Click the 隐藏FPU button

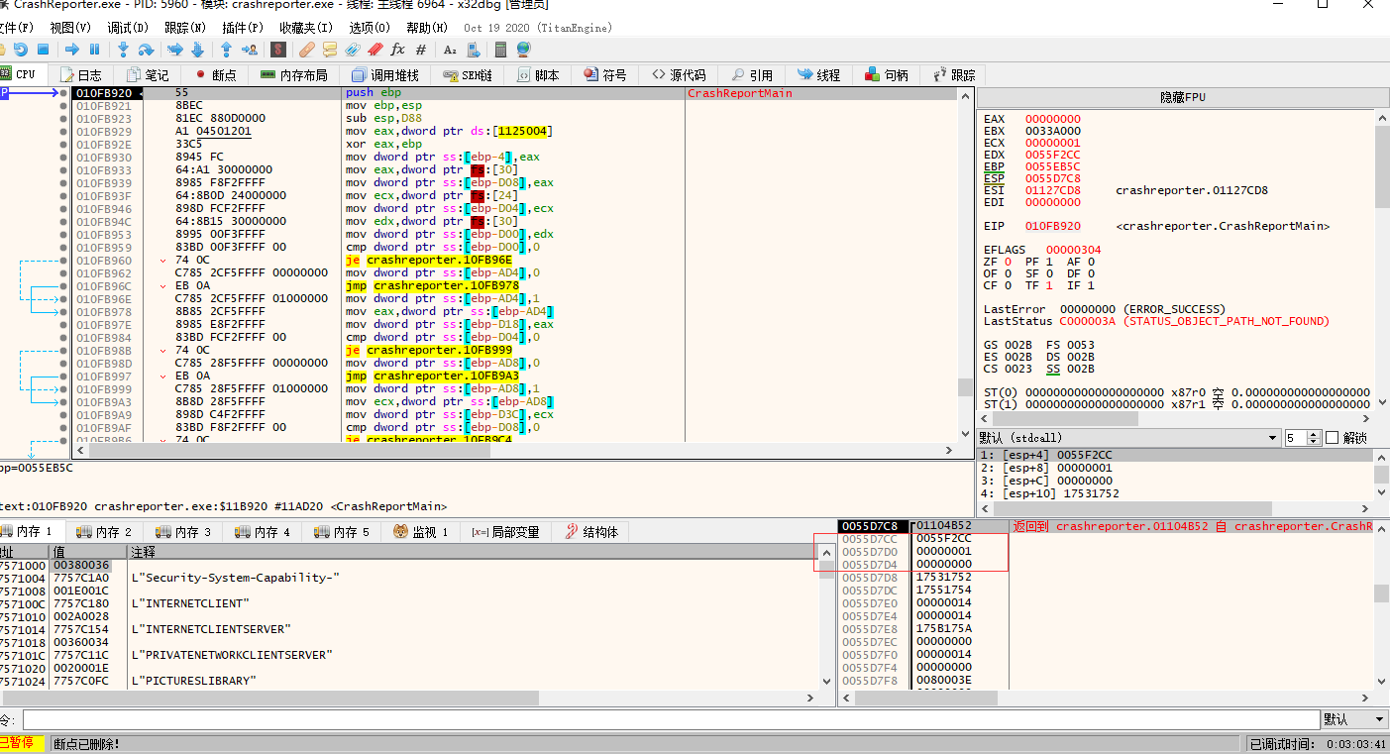click(1182, 98)
